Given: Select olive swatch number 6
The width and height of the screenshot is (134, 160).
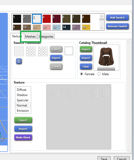Looking at the screenshot, I should click(x=66, y=19).
